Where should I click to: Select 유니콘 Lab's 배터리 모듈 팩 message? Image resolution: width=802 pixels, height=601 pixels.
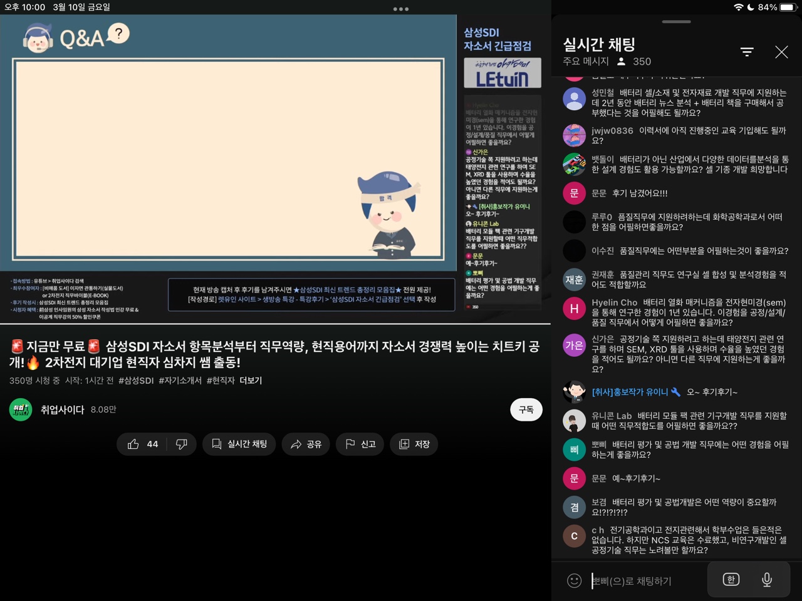pos(689,421)
